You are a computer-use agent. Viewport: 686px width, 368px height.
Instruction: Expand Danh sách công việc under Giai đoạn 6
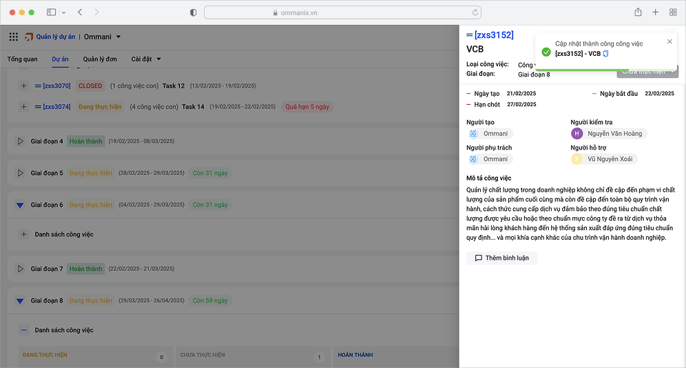(x=23, y=234)
